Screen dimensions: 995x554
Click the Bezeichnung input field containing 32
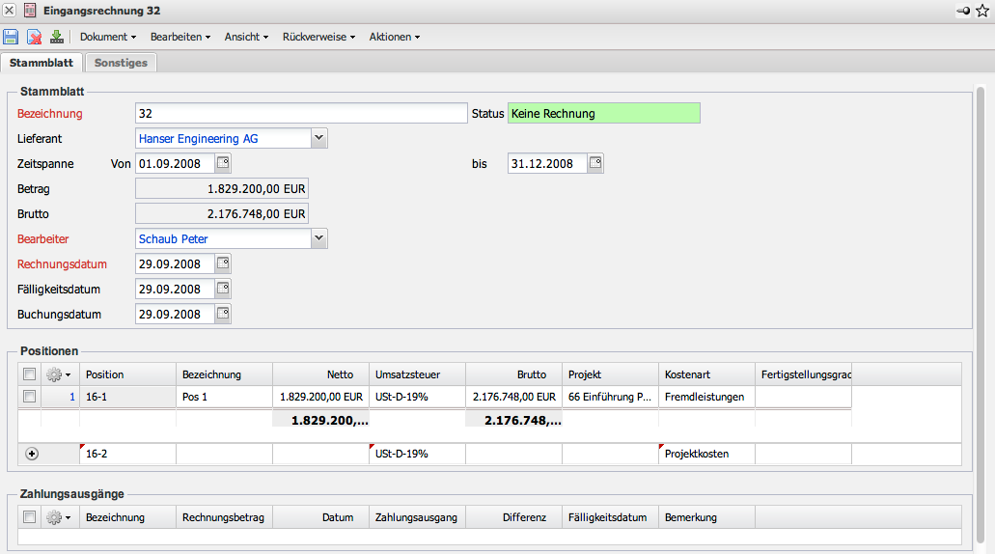[301, 113]
